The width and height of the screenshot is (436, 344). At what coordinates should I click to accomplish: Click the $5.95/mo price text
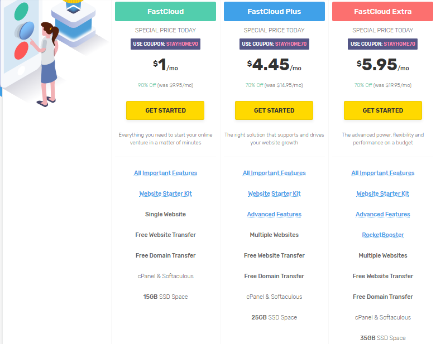click(383, 65)
